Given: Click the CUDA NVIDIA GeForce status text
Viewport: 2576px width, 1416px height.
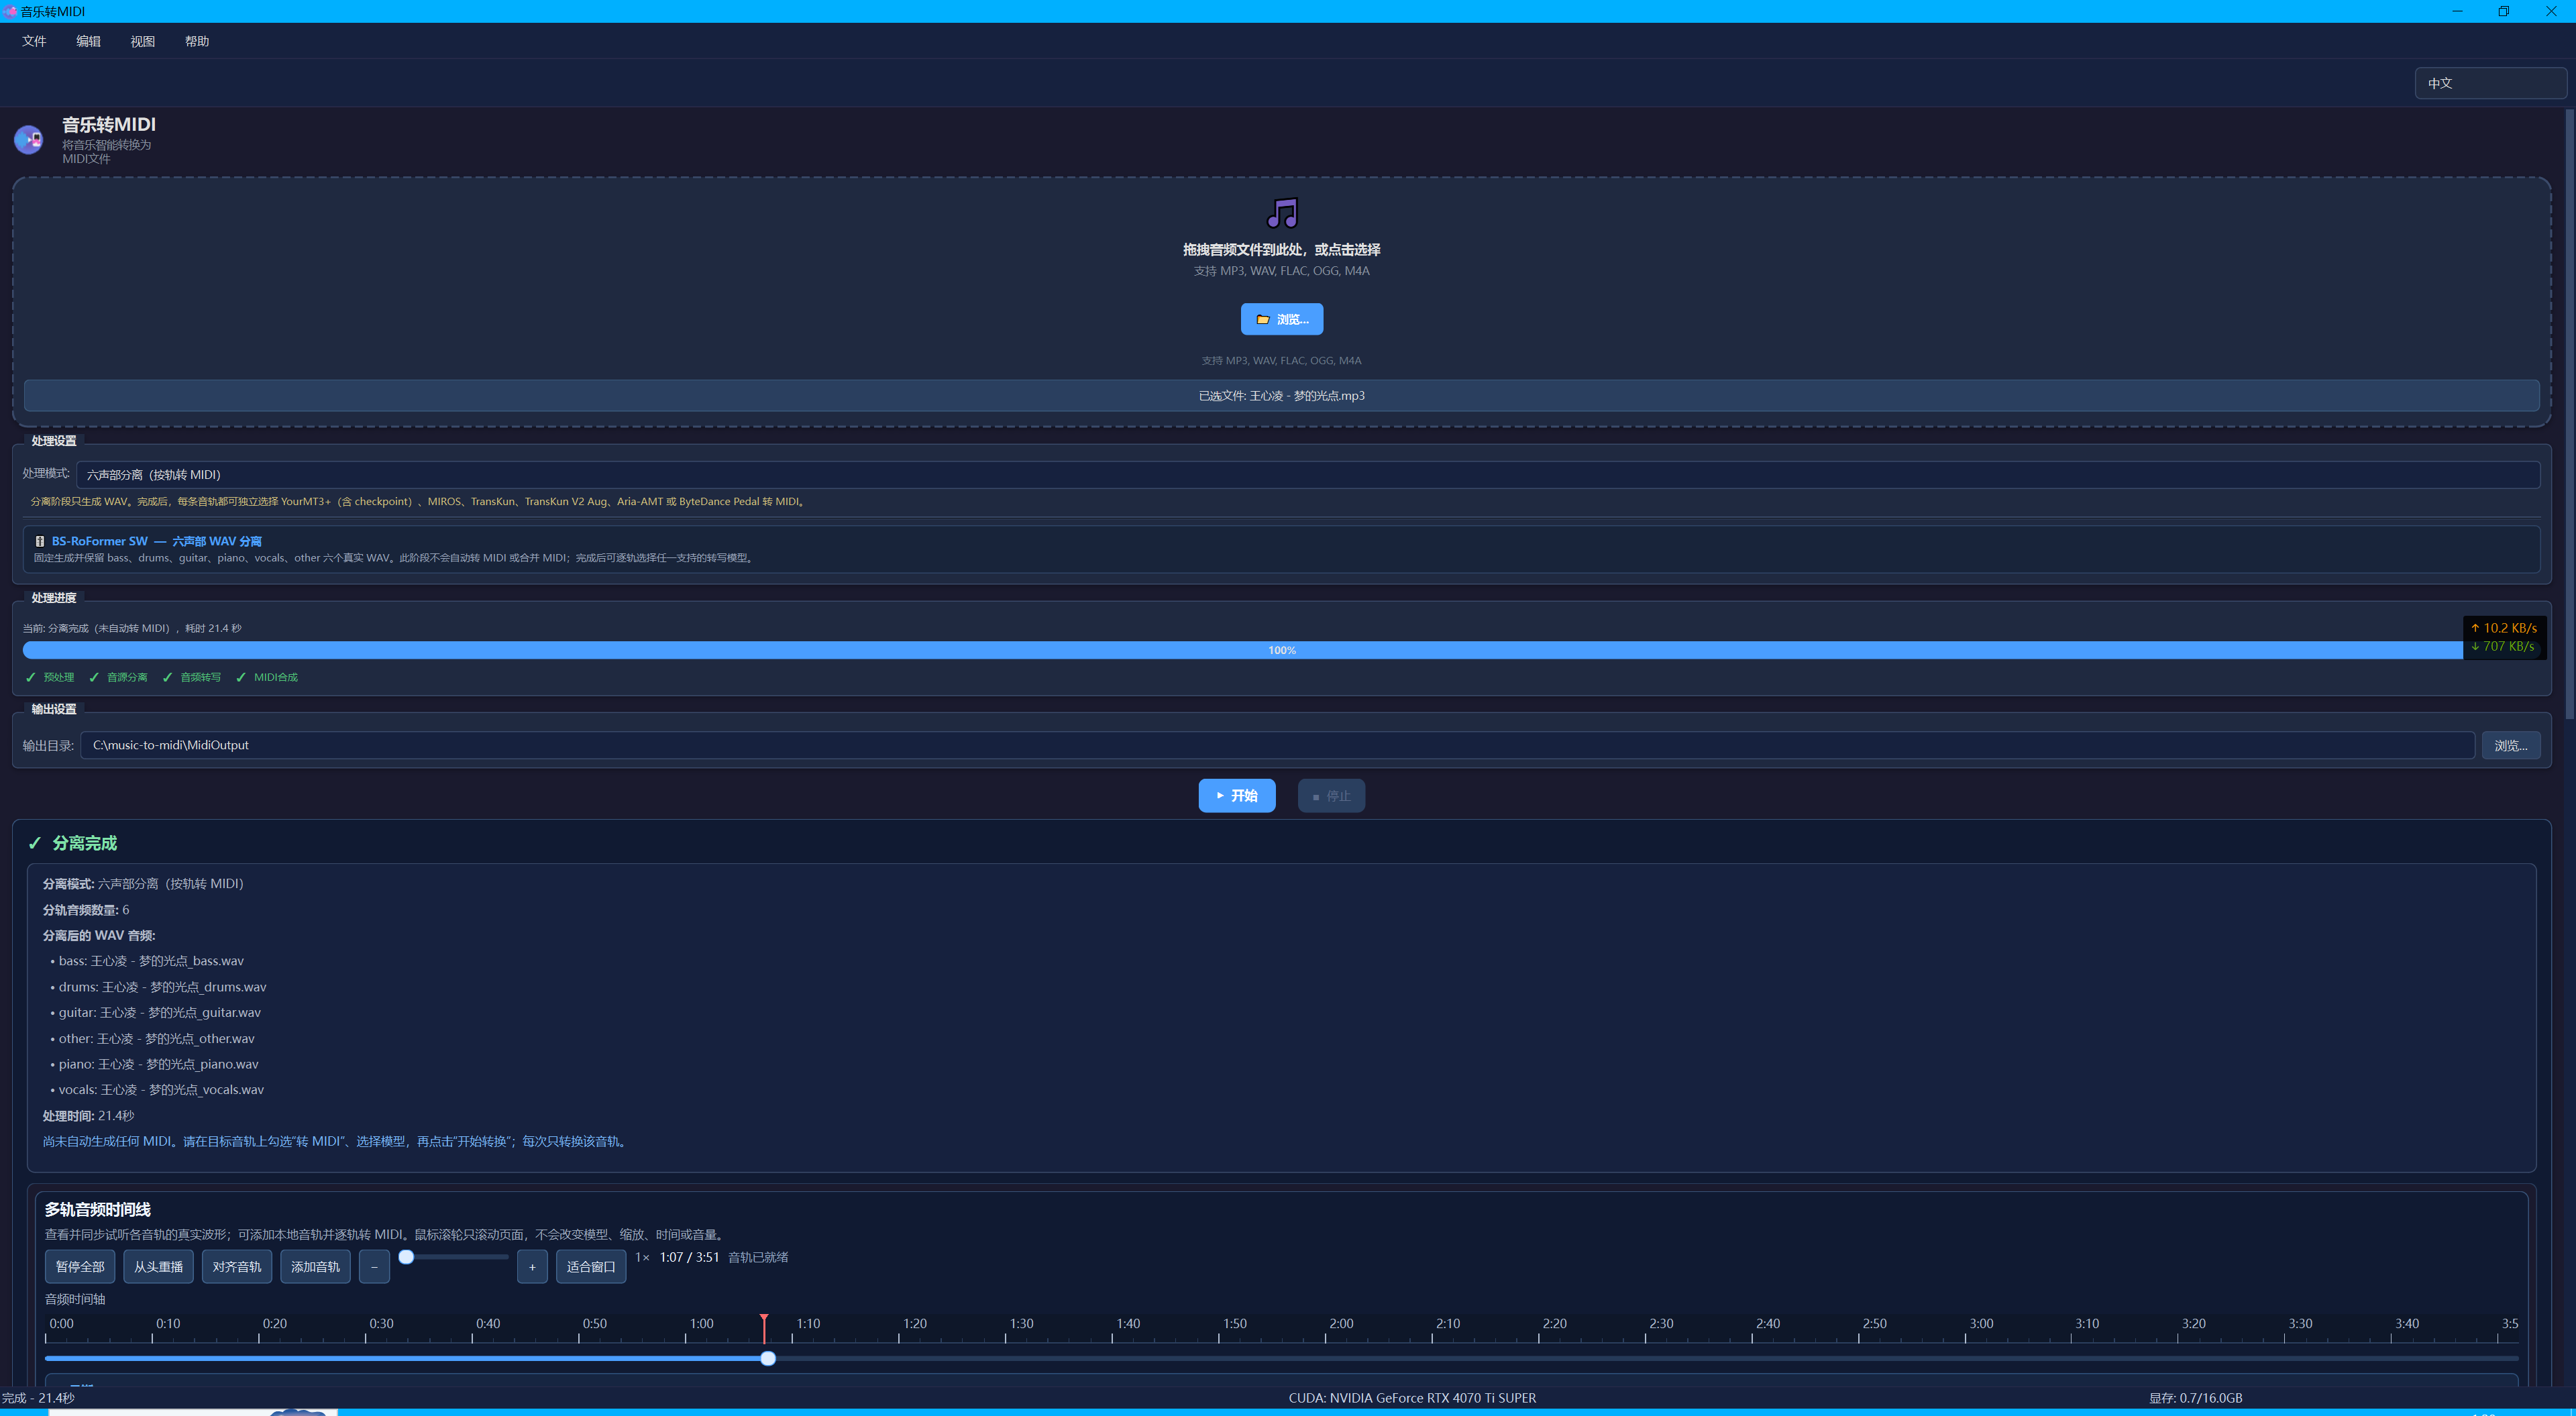Looking at the screenshot, I should [1412, 1398].
